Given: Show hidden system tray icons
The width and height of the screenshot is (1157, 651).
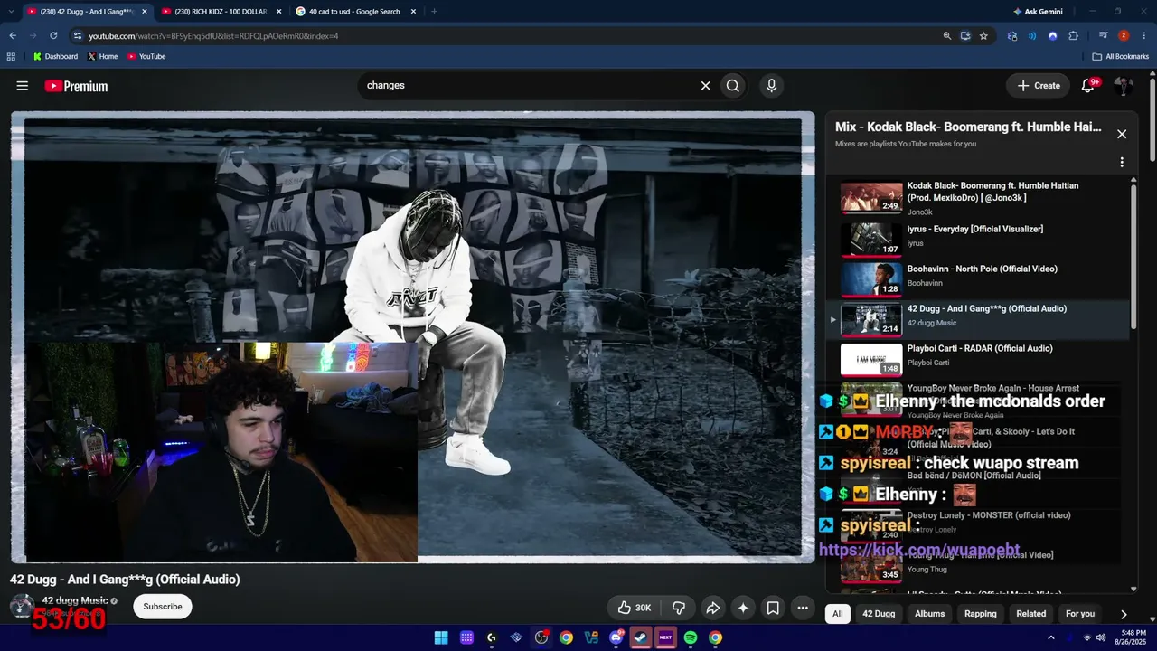Looking at the screenshot, I should pyautogui.click(x=1050, y=637).
